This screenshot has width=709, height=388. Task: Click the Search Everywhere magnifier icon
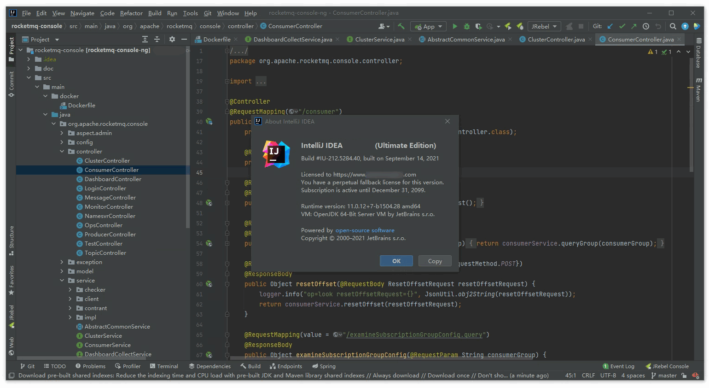[673, 26]
